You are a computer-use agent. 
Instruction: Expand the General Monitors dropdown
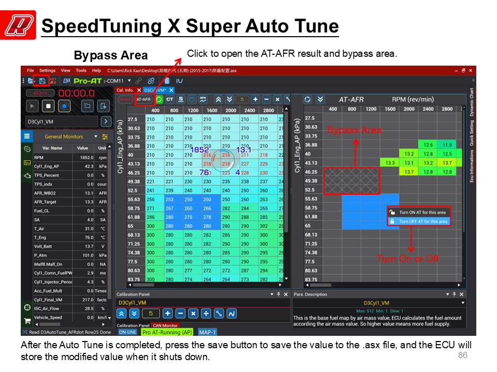[x=96, y=136]
